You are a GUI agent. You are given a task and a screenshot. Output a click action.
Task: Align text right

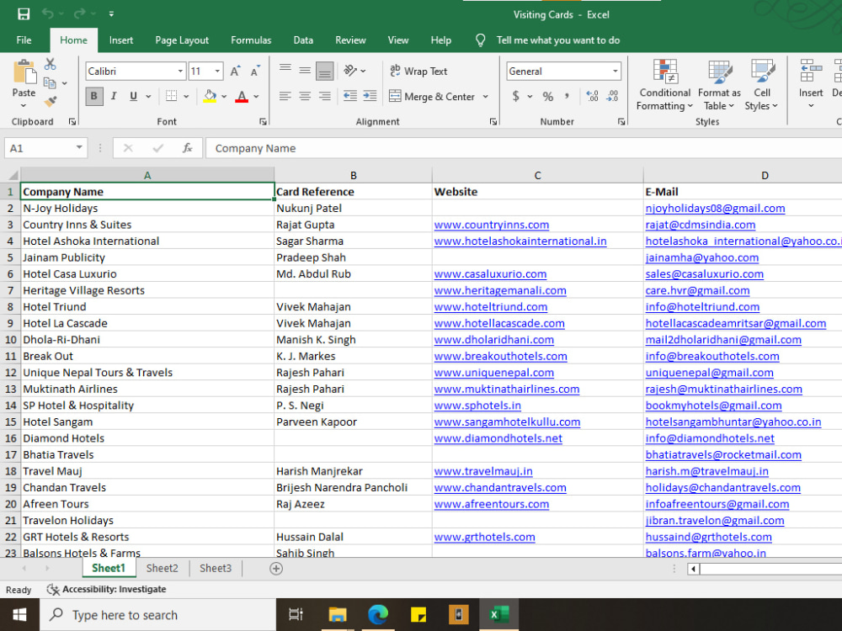coord(325,96)
